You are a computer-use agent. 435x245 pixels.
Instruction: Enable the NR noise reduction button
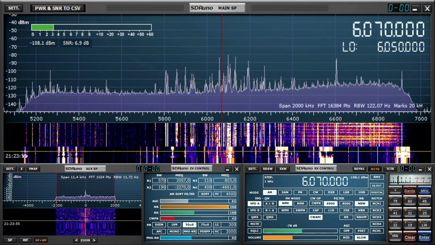[346, 217]
